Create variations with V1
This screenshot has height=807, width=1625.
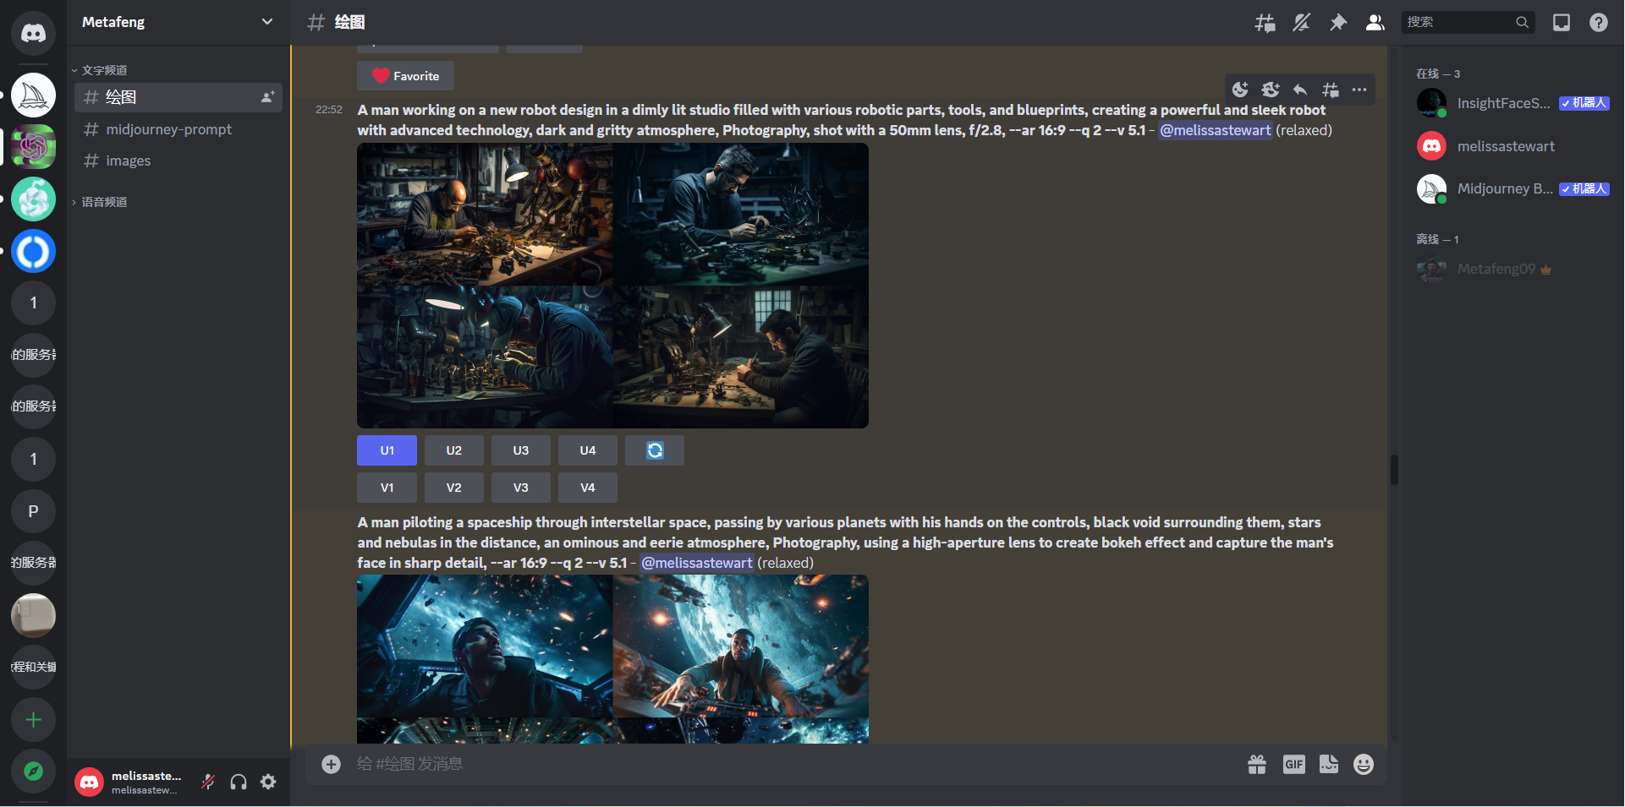tap(387, 488)
